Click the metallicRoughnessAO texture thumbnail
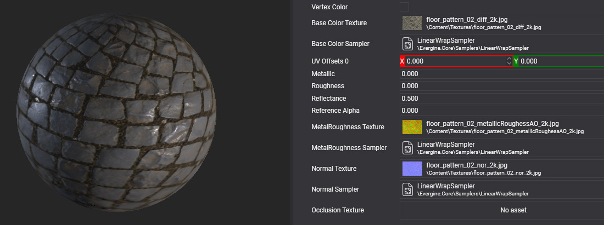This screenshot has height=225, width=604. (x=412, y=127)
